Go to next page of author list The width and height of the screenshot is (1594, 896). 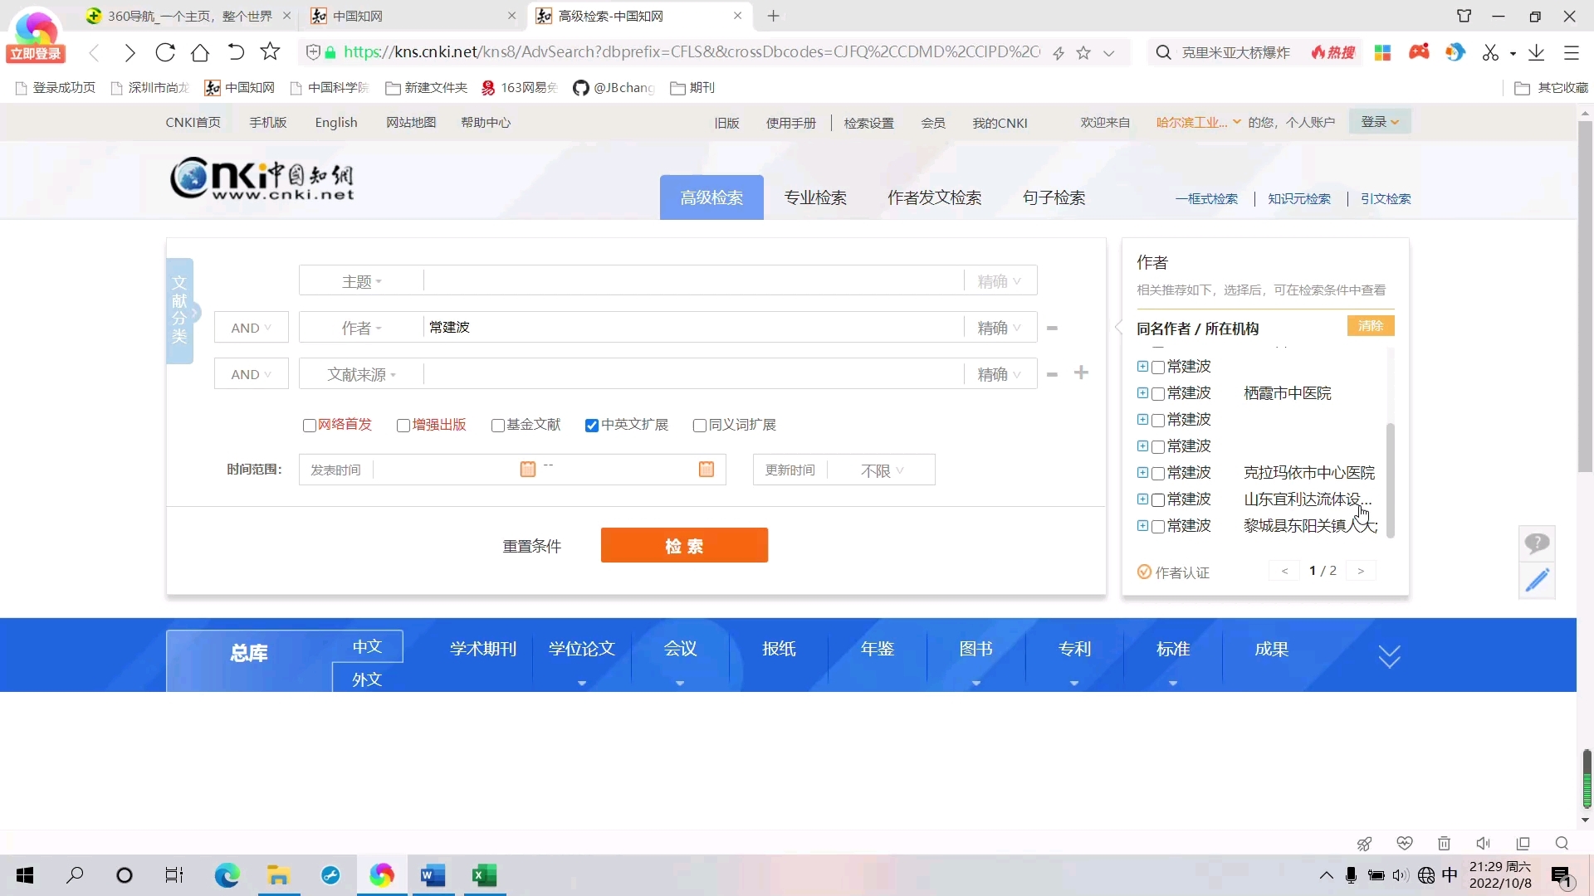(1361, 571)
